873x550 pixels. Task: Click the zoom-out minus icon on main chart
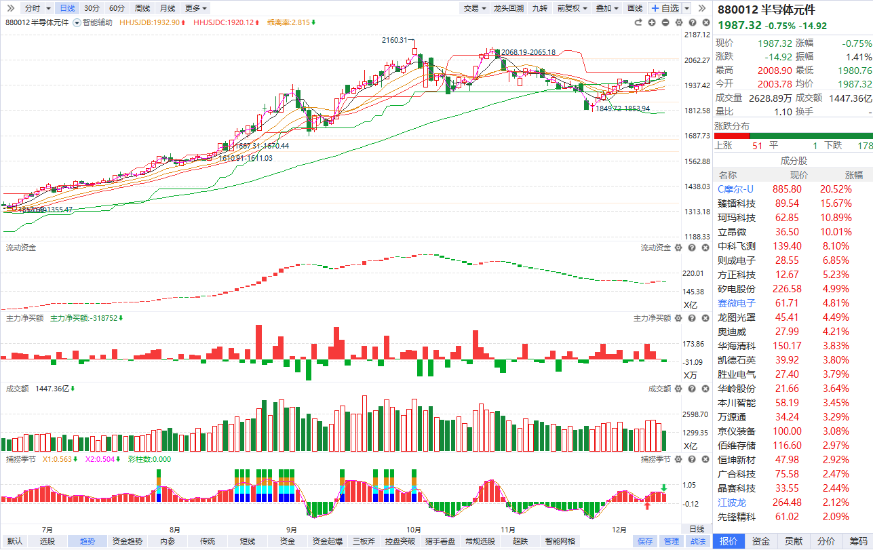665,22
